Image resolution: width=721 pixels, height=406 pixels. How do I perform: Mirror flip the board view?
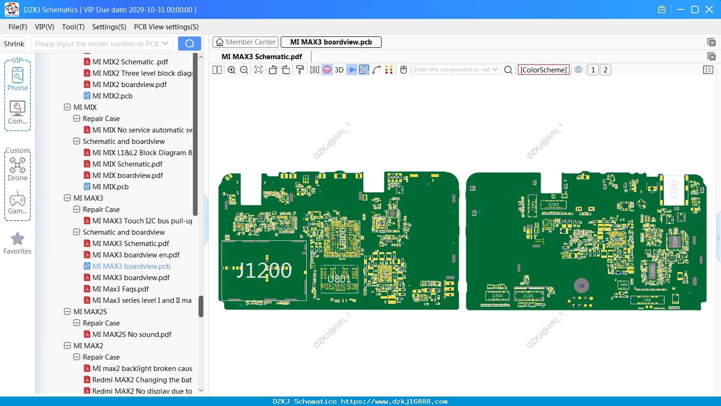click(315, 70)
